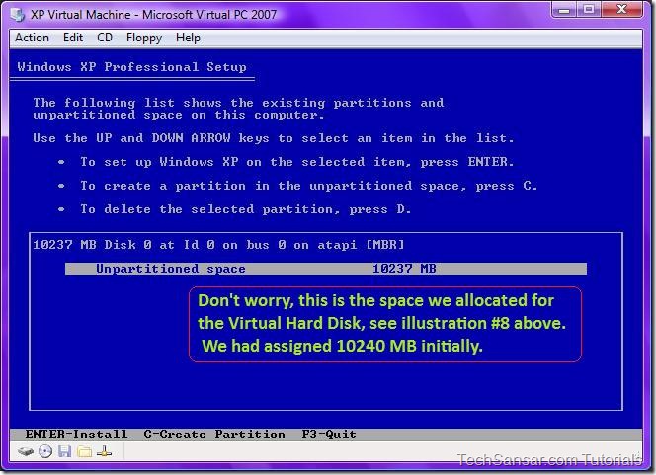656x475 pixels.
Task: Click the hard disk activity status icon
Action: click(x=26, y=451)
